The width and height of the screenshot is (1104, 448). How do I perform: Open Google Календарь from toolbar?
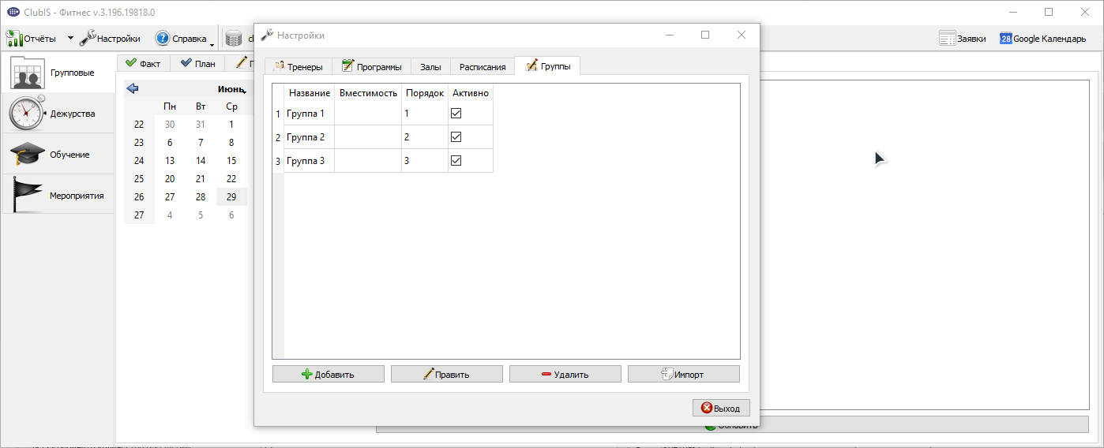tap(1006, 38)
